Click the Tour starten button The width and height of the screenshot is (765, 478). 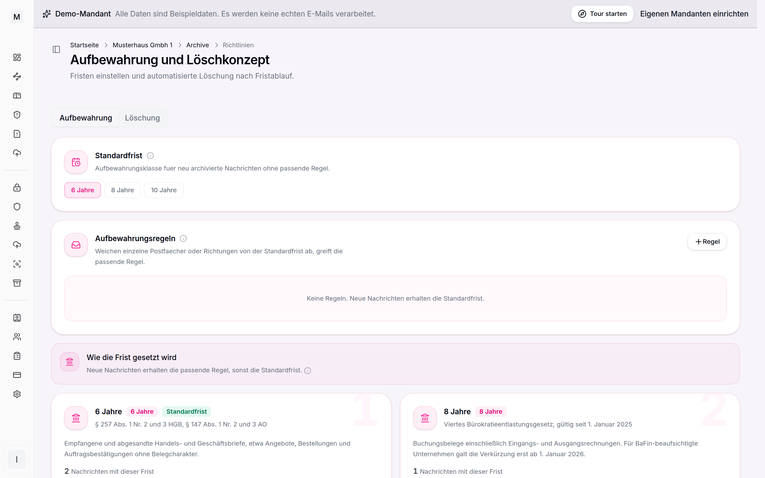point(602,14)
